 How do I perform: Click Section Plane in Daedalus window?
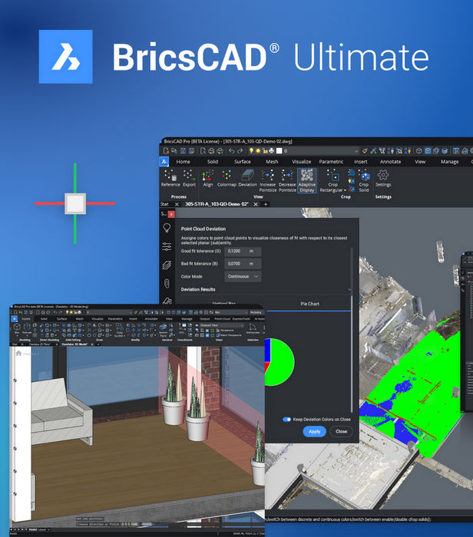163,330
